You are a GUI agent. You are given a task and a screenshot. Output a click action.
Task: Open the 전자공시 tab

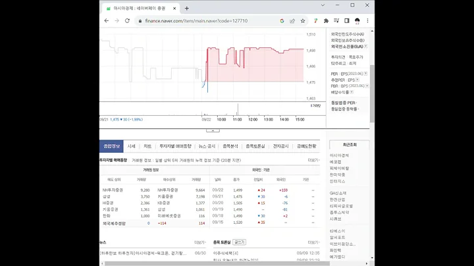(x=280, y=146)
